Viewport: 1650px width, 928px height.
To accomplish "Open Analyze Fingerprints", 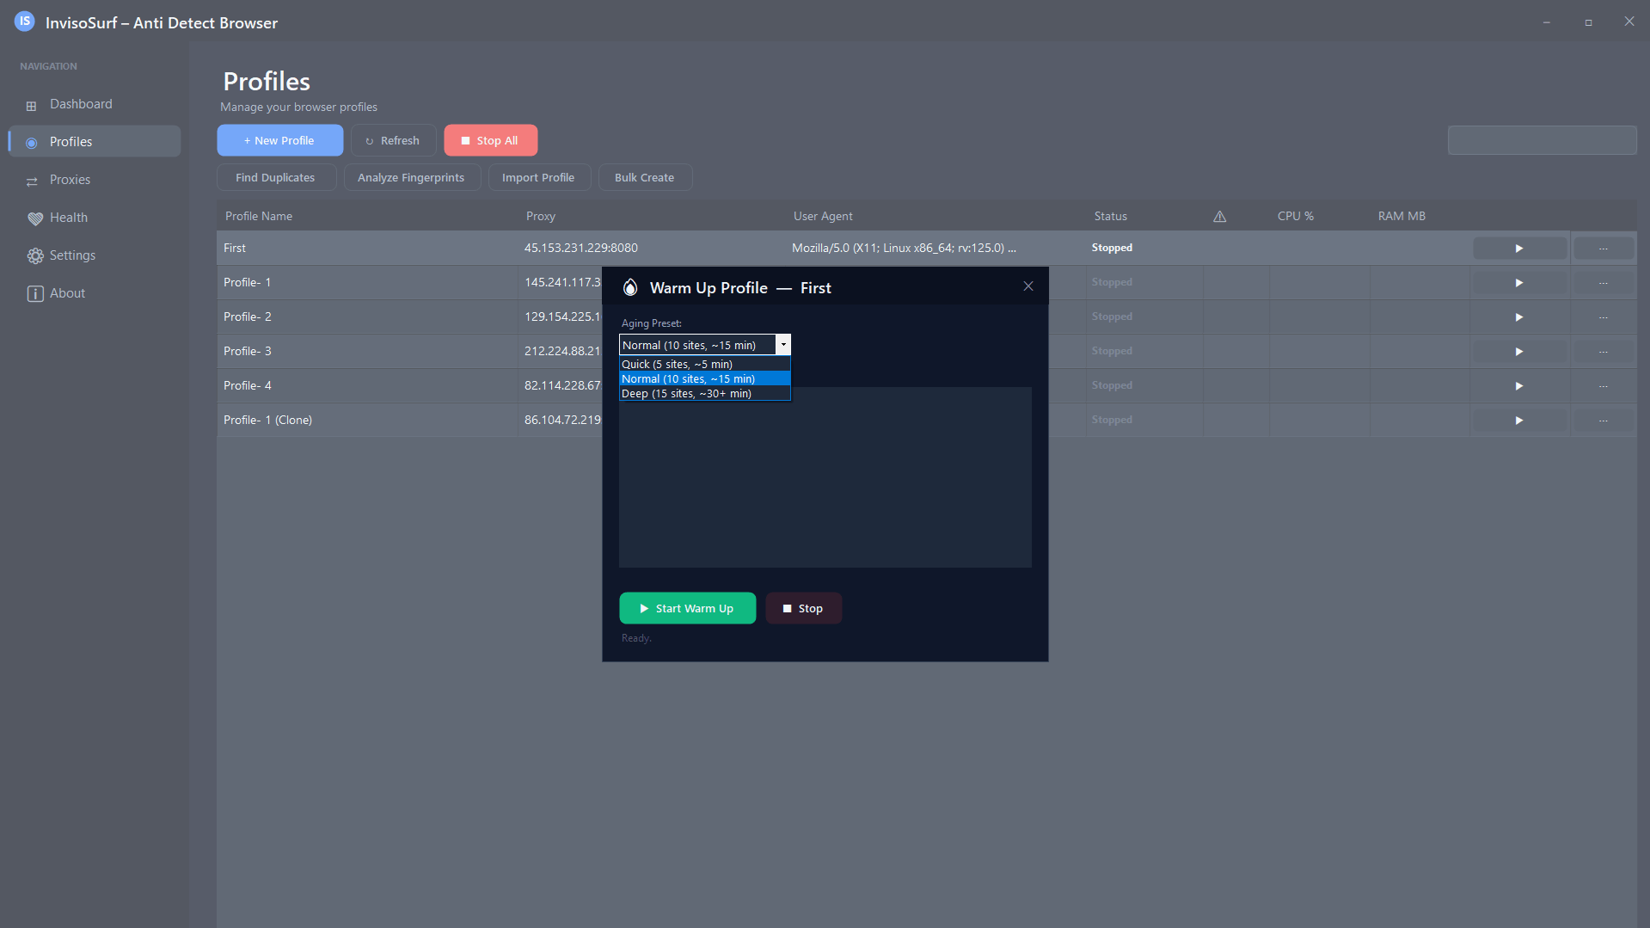I will (x=411, y=177).
